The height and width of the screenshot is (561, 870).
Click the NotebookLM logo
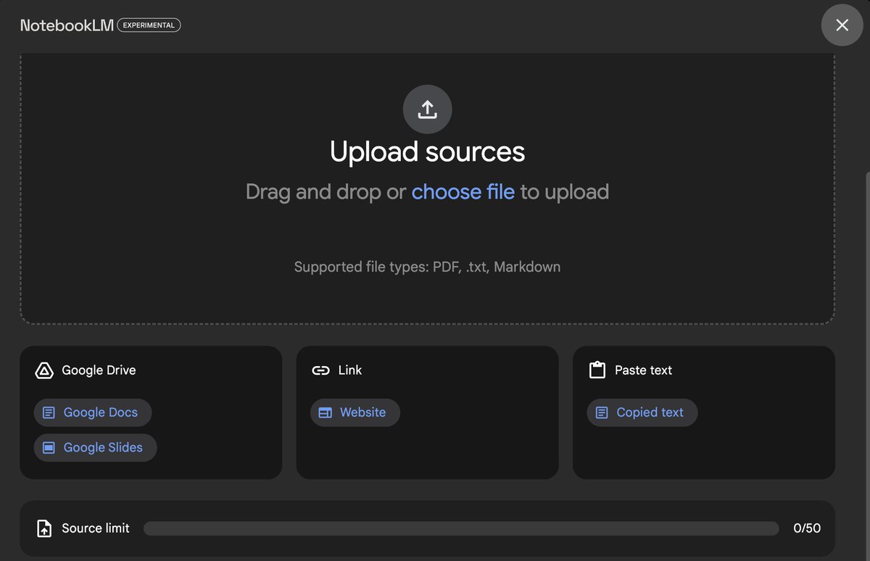click(67, 25)
